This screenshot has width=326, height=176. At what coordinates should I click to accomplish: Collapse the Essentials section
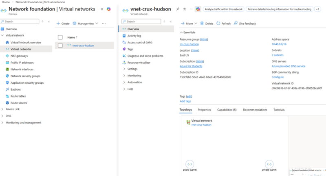click(181, 32)
